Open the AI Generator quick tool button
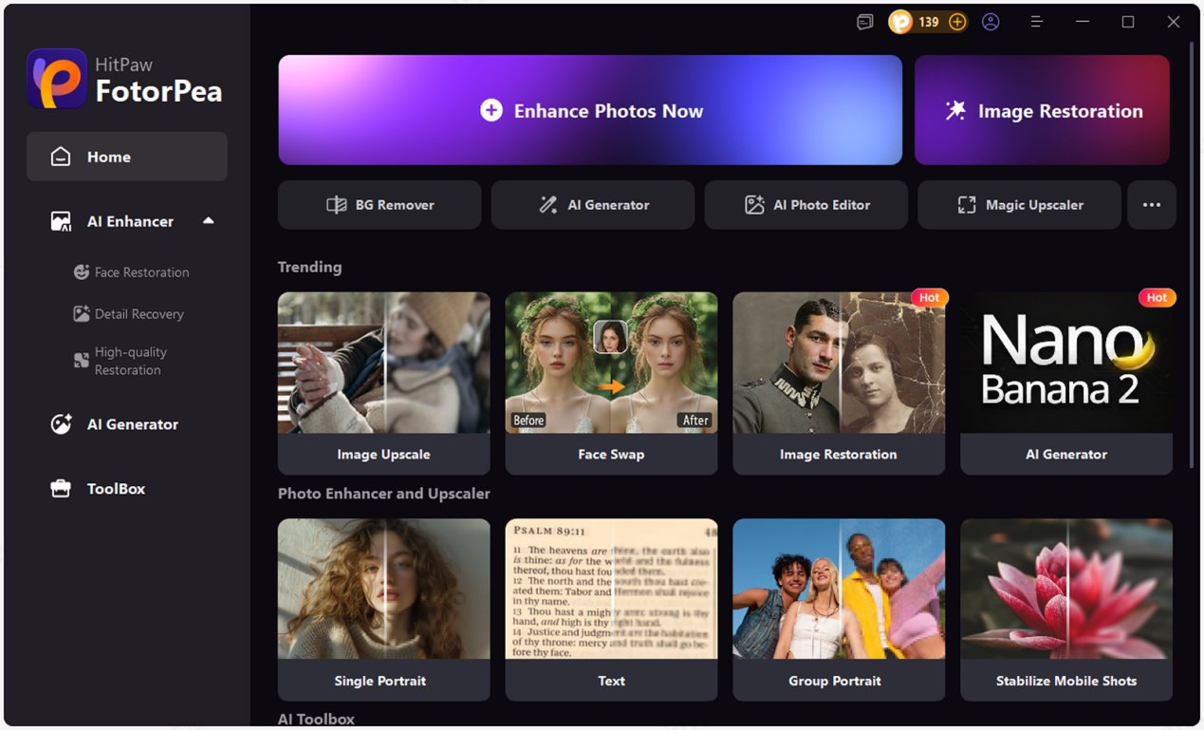This screenshot has height=730, width=1204. click(x=593, y=205)
